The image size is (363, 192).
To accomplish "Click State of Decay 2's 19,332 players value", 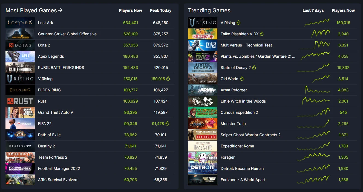I will (x=343, y=68).
